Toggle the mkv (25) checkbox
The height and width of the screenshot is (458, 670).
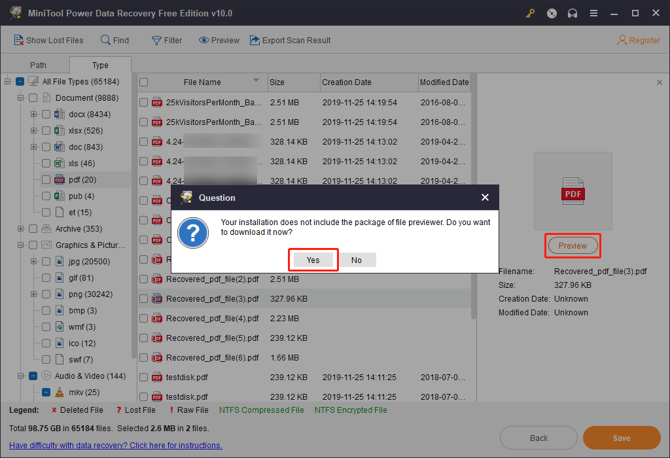tap(46, 392)
